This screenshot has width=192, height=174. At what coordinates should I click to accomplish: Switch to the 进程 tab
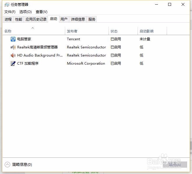(8, 19)
